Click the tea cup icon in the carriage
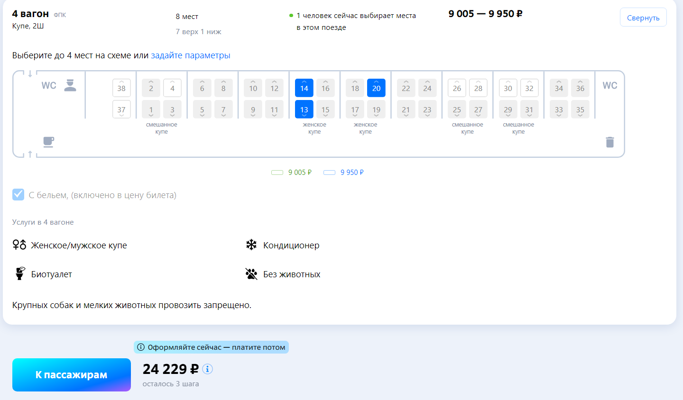 click(x=48, y=142)
